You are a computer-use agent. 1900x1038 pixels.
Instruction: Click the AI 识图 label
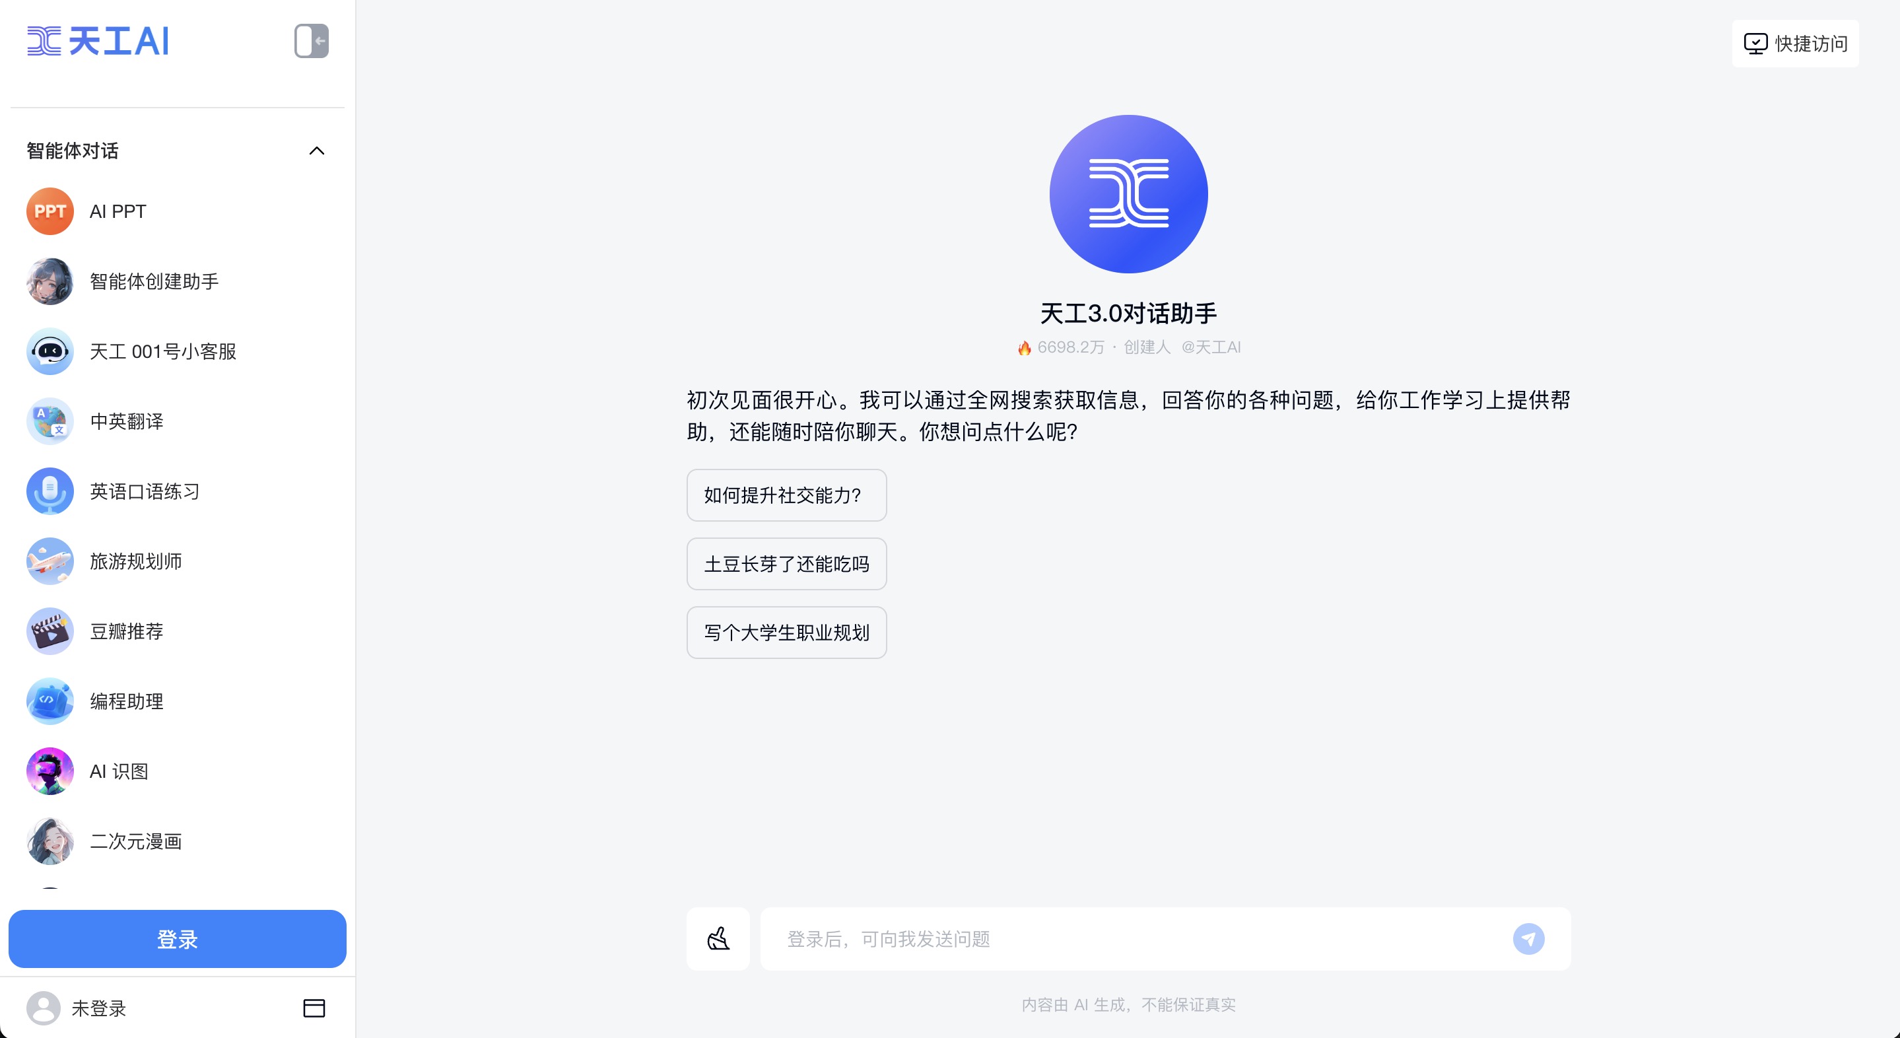[119, 772]
